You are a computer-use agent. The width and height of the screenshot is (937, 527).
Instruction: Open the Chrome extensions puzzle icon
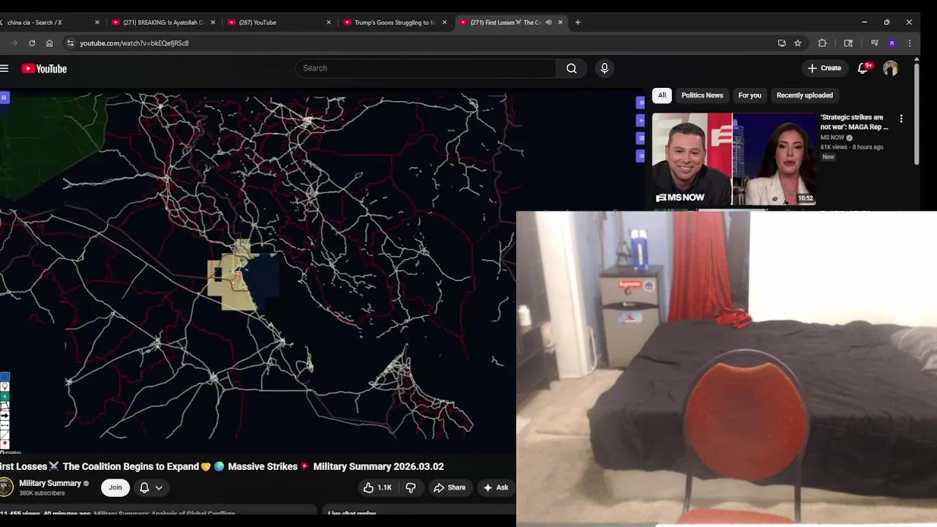pyautogui.click(x=822, y=43)
